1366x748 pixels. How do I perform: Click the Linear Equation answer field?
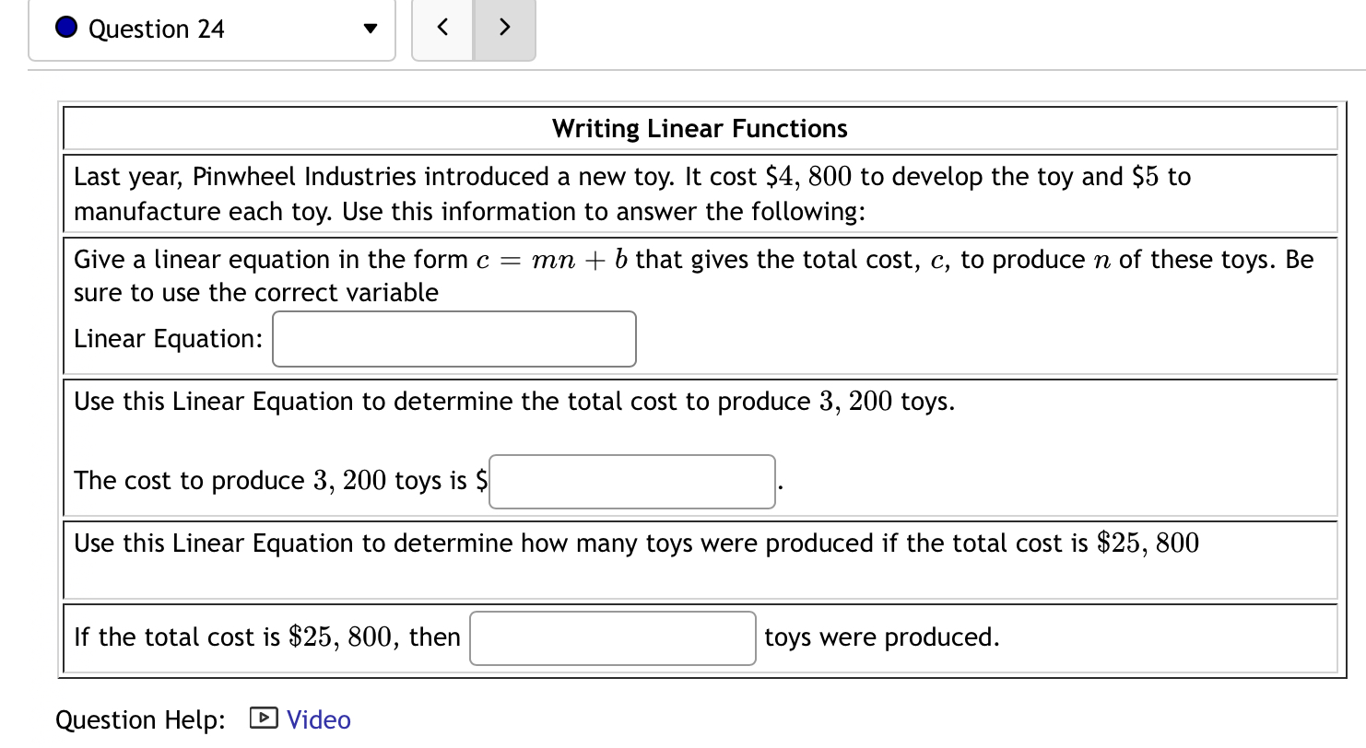[x=454, y=339]
